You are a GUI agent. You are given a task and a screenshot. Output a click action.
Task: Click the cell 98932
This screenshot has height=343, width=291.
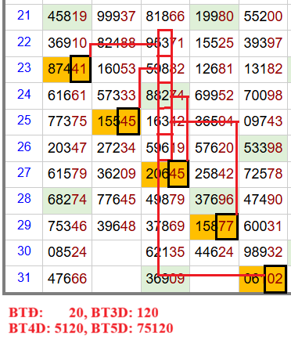click(263, 253)
